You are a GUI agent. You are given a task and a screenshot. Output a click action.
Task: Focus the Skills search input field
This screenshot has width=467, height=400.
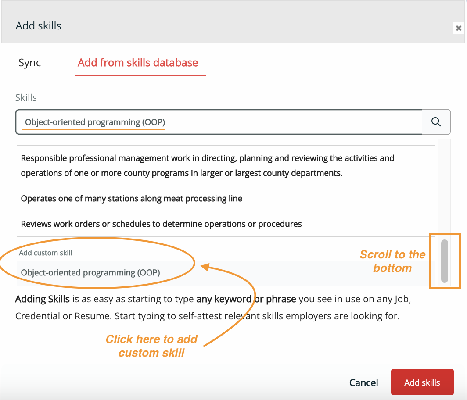[x=219, y=122]
